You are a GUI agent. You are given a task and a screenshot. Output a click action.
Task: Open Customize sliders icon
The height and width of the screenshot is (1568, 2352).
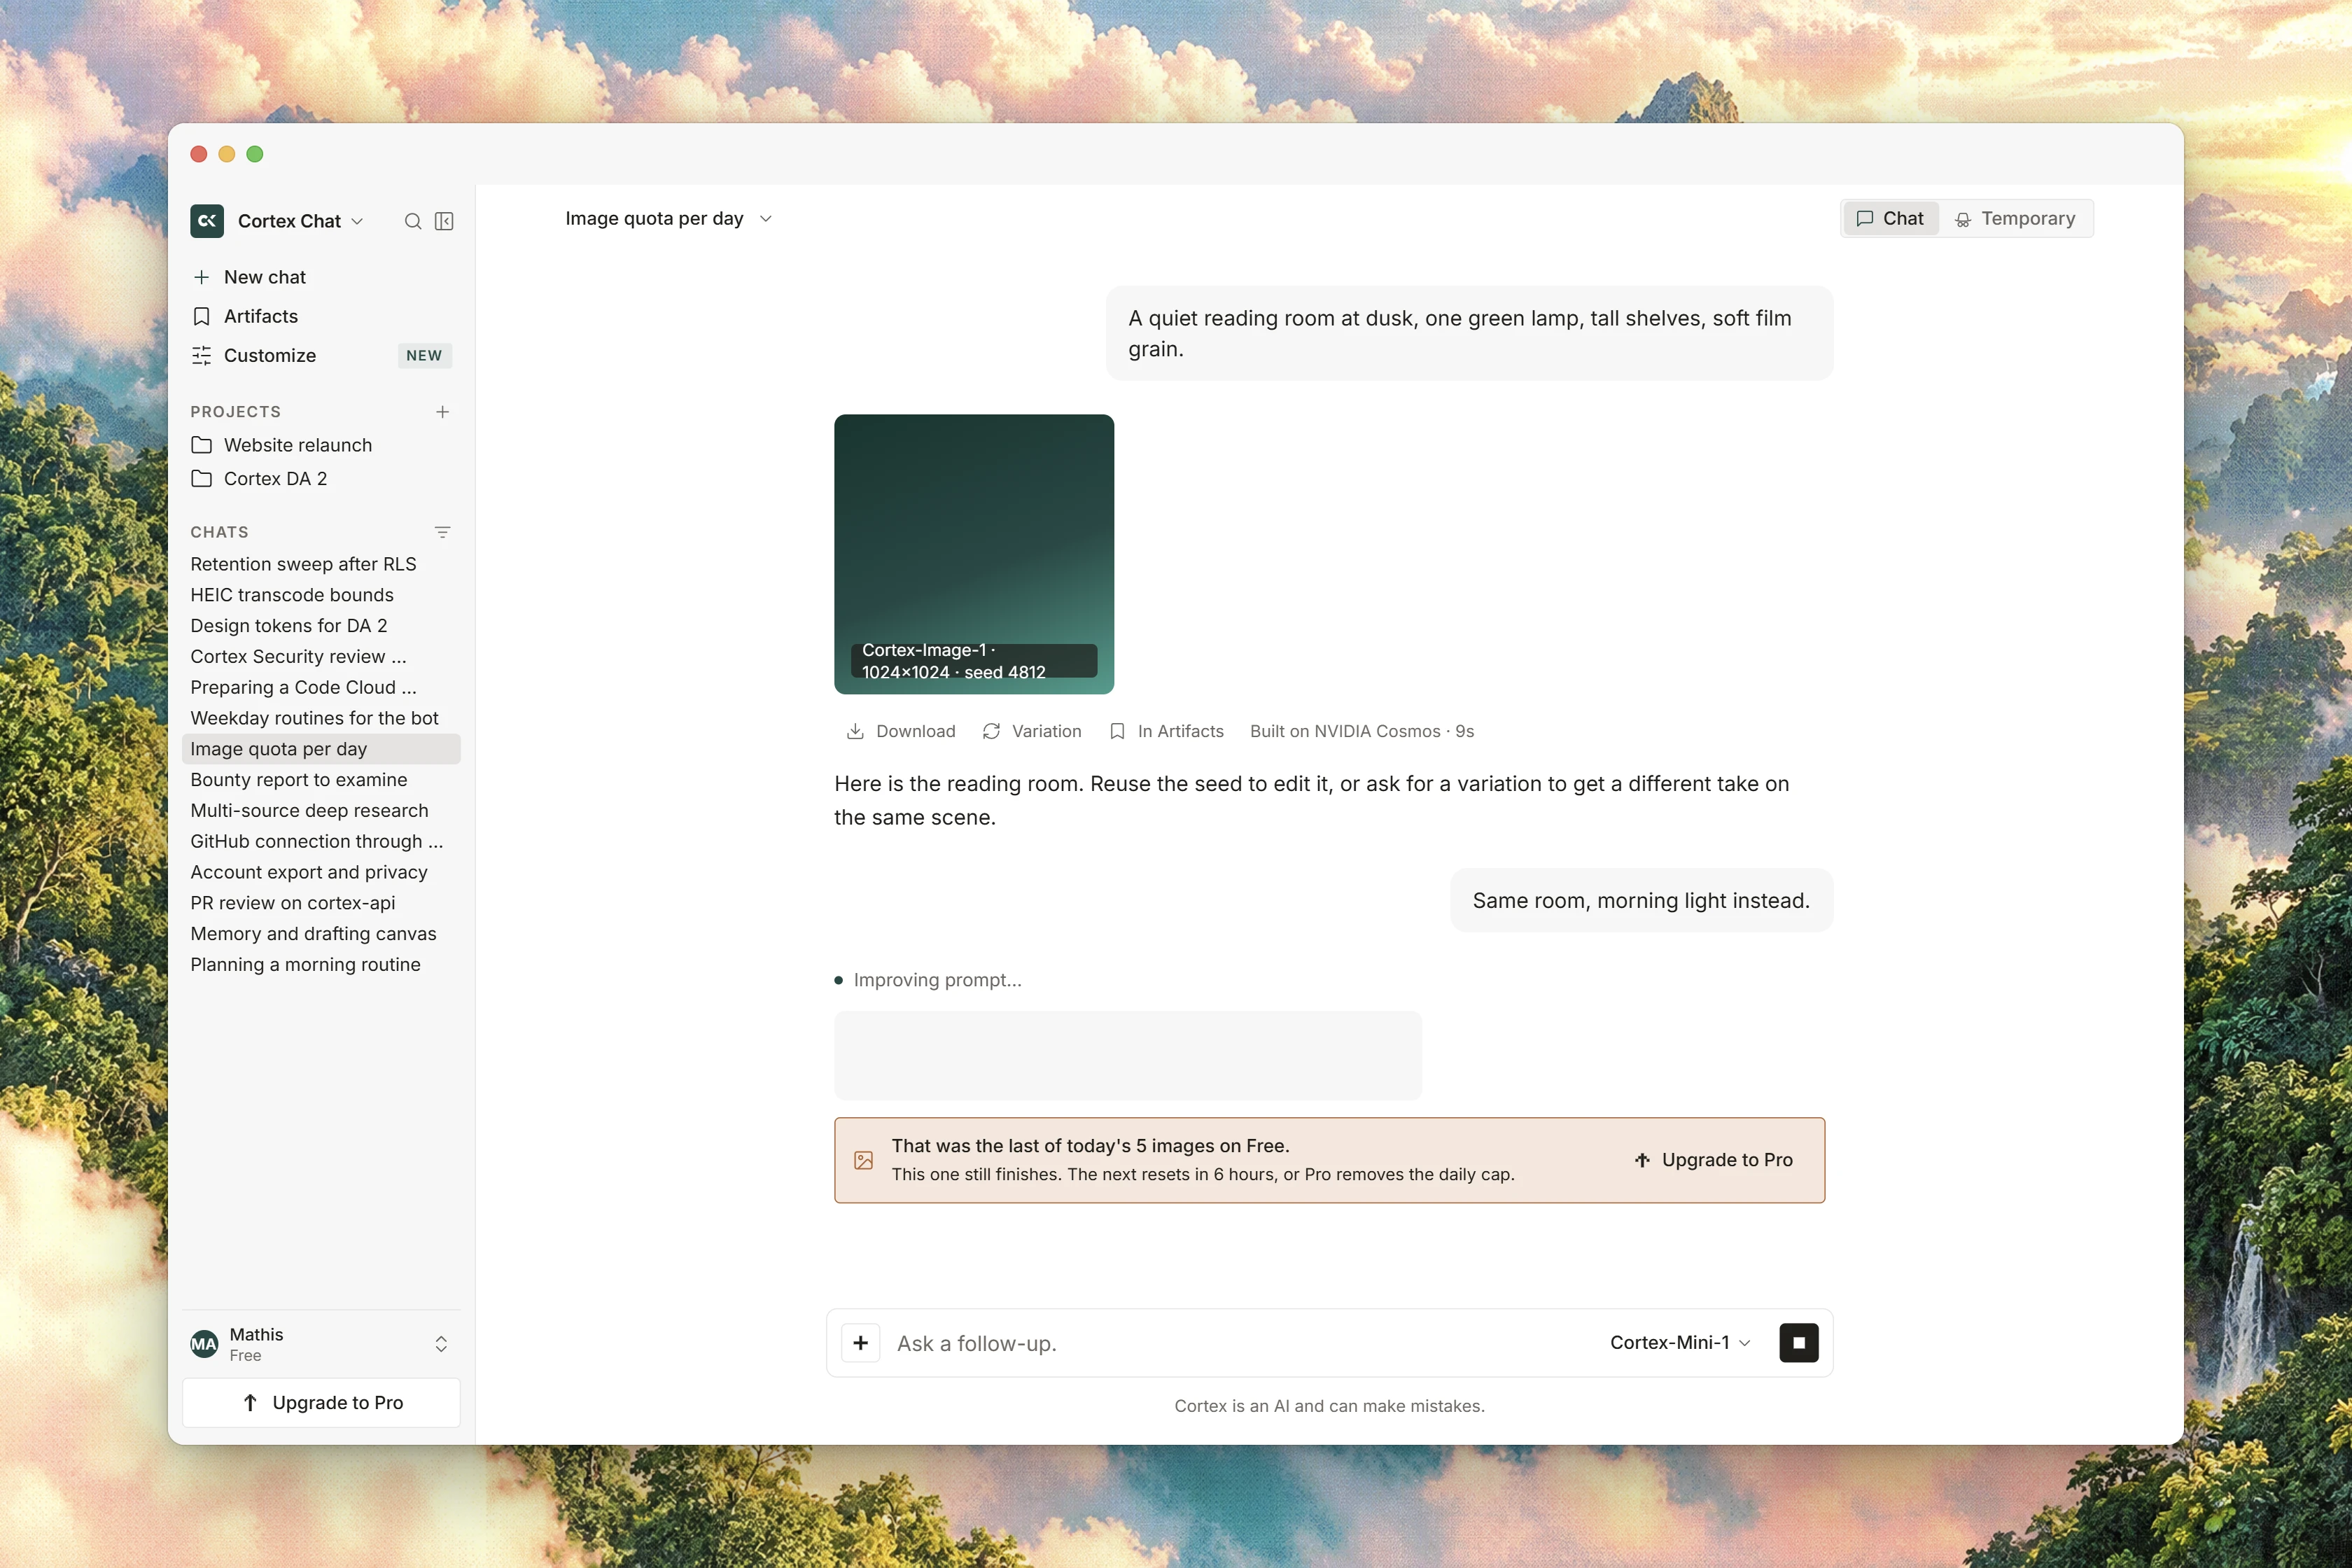(201, 355)
